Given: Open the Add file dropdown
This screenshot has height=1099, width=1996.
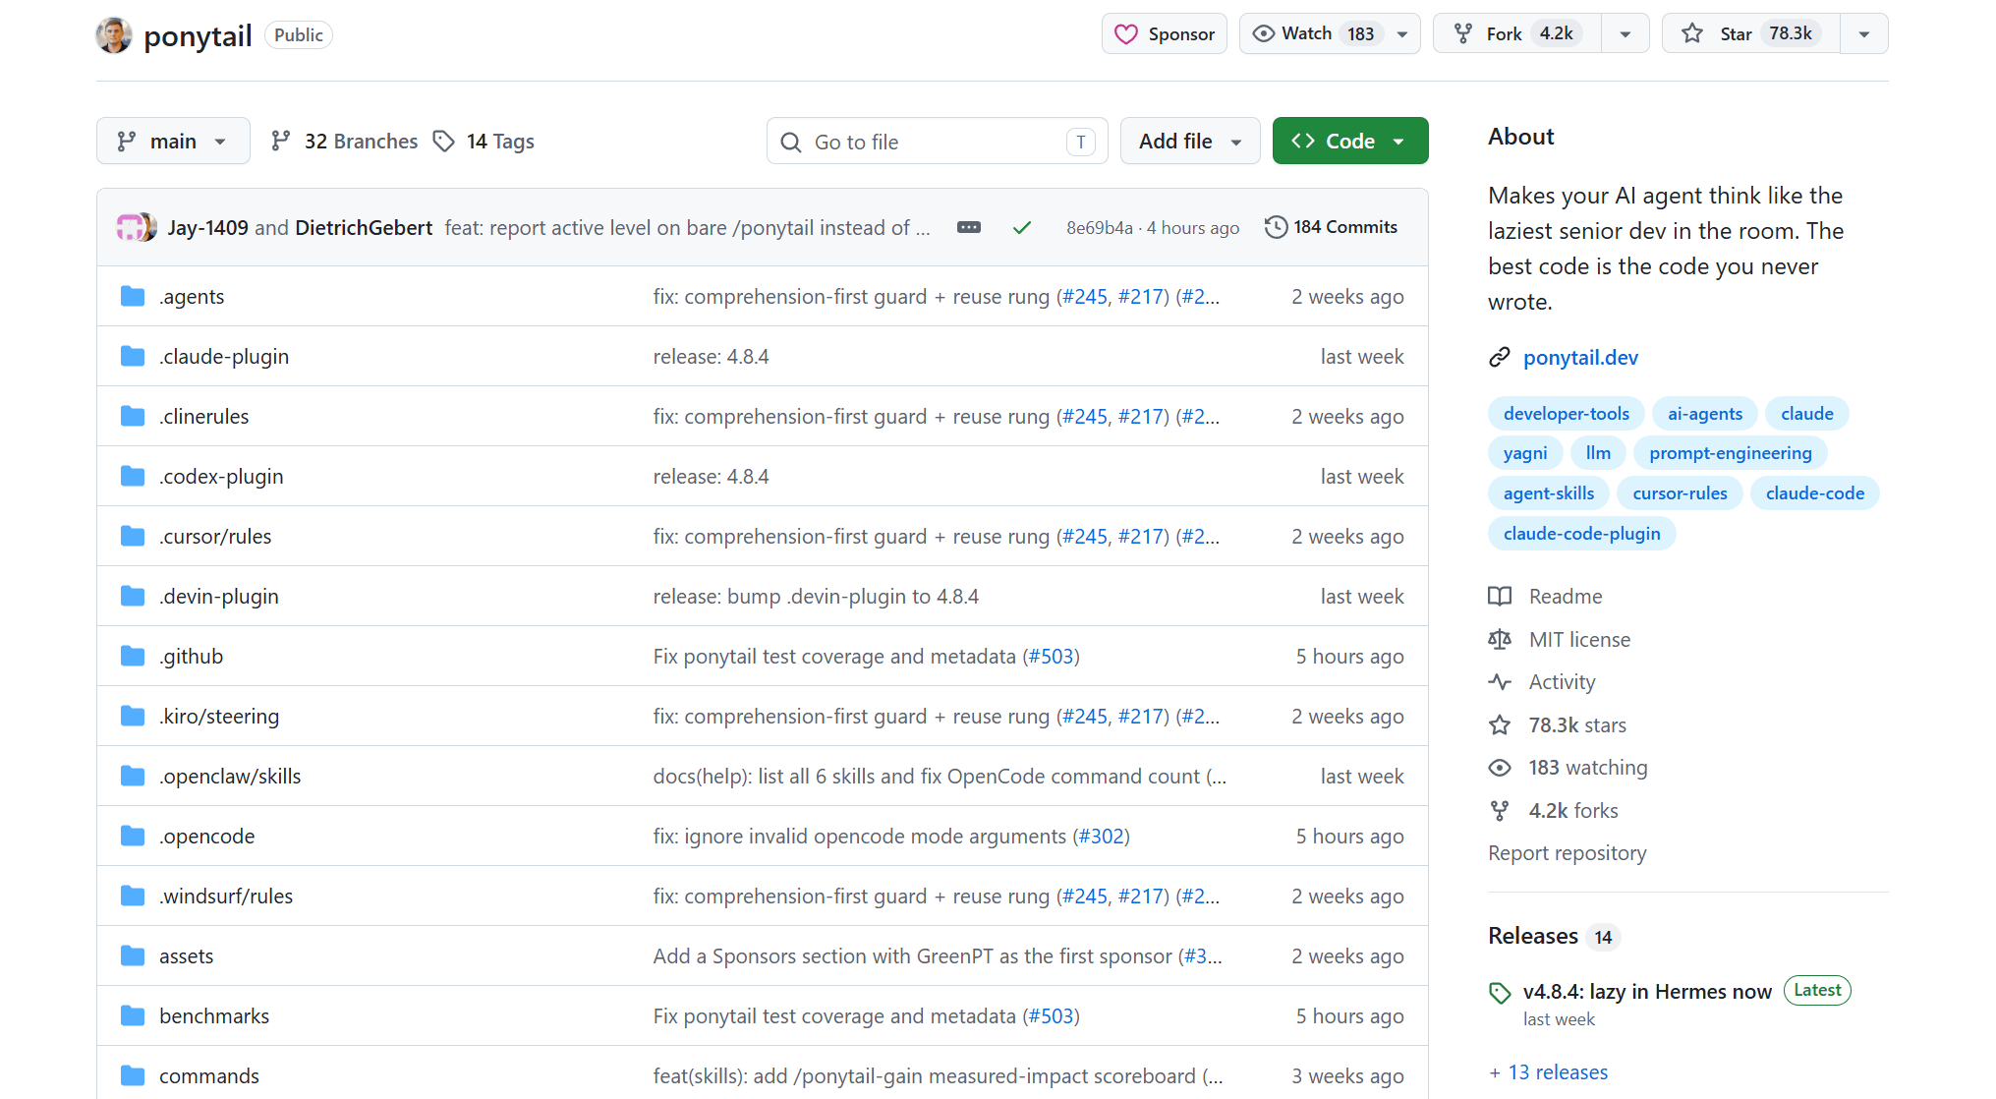Looking at the screenshot, I should pos(1190,141).
